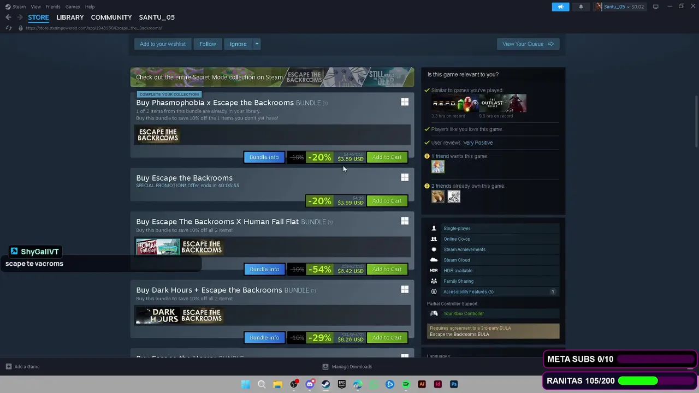Open the Very Positive user reviews link
Screen dimensions: 699x393
point(478,143)
